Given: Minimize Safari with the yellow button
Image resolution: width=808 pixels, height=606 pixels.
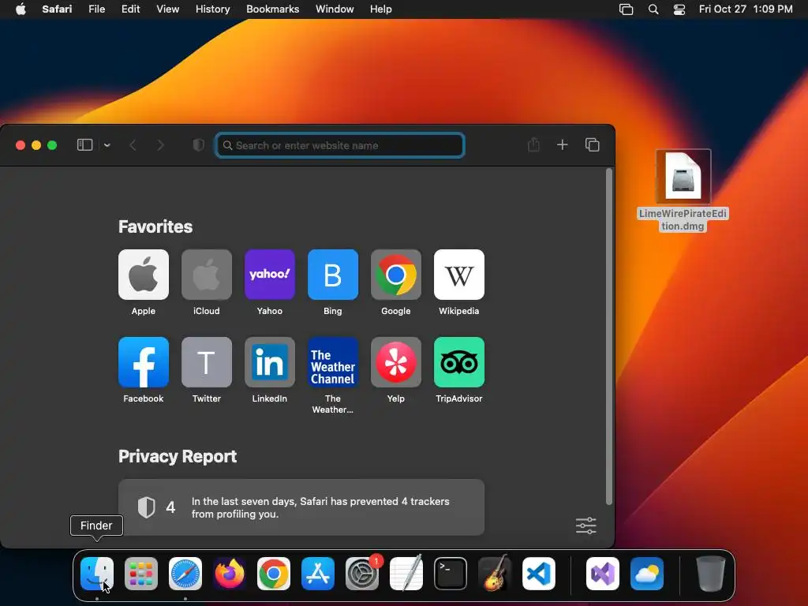Looking at the screenshot, I should pyautogui.click(x=36, y=145).
